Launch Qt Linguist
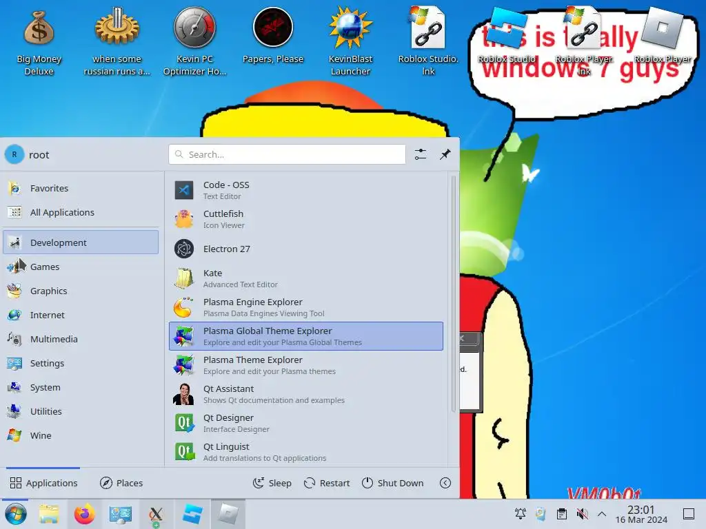Viewport: 706px width, 529px height. [x=306, y=452]
